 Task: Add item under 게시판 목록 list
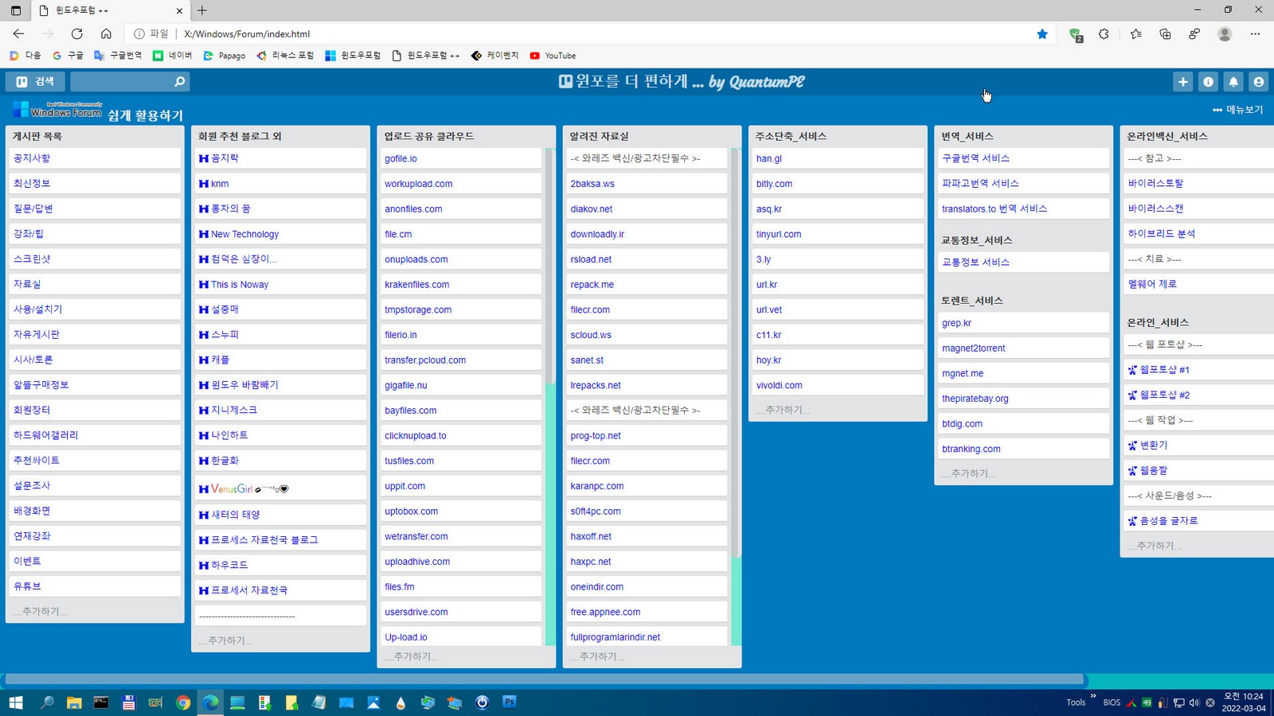coord(40,612)
